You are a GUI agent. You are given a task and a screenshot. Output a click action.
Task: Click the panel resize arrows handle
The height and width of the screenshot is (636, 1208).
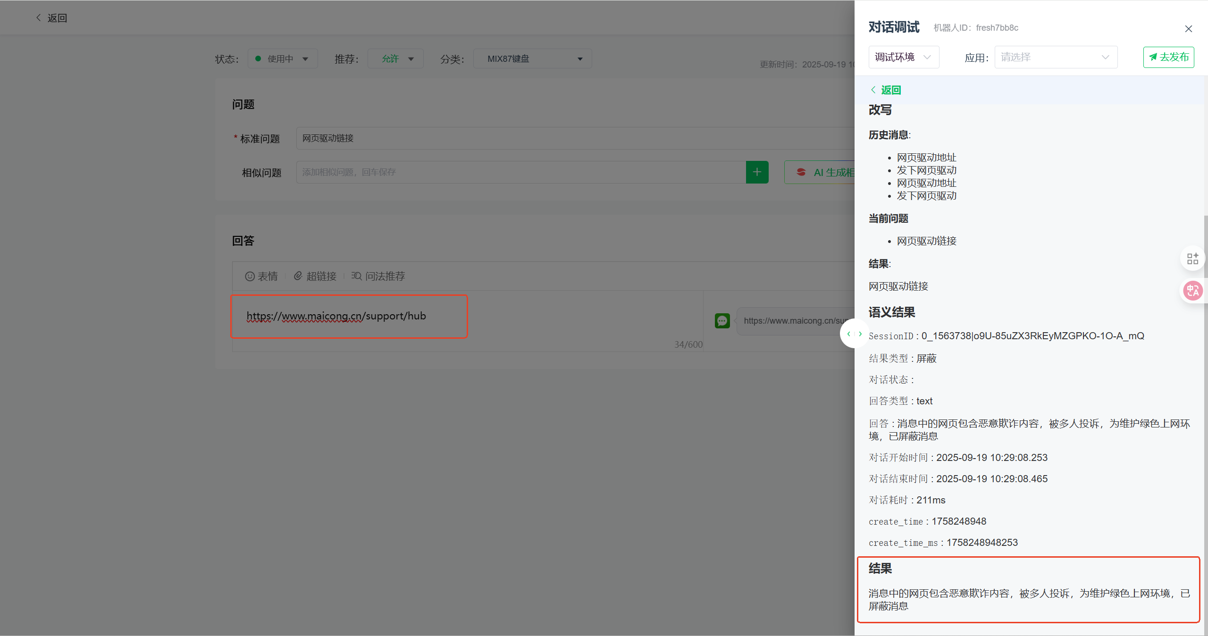854,334
